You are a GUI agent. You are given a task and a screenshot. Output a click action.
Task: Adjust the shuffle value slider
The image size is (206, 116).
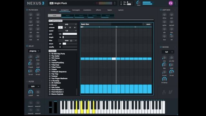click(70, 47)
